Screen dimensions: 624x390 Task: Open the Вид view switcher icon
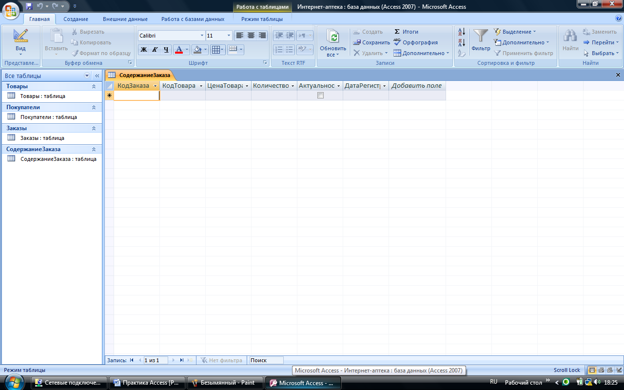click(x=20, y=36)
